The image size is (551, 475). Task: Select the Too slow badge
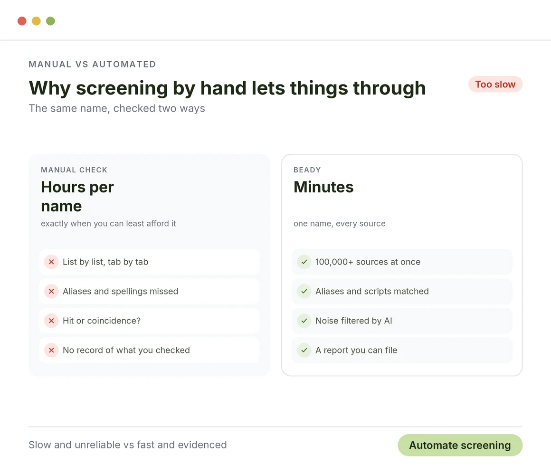[495, 85]
